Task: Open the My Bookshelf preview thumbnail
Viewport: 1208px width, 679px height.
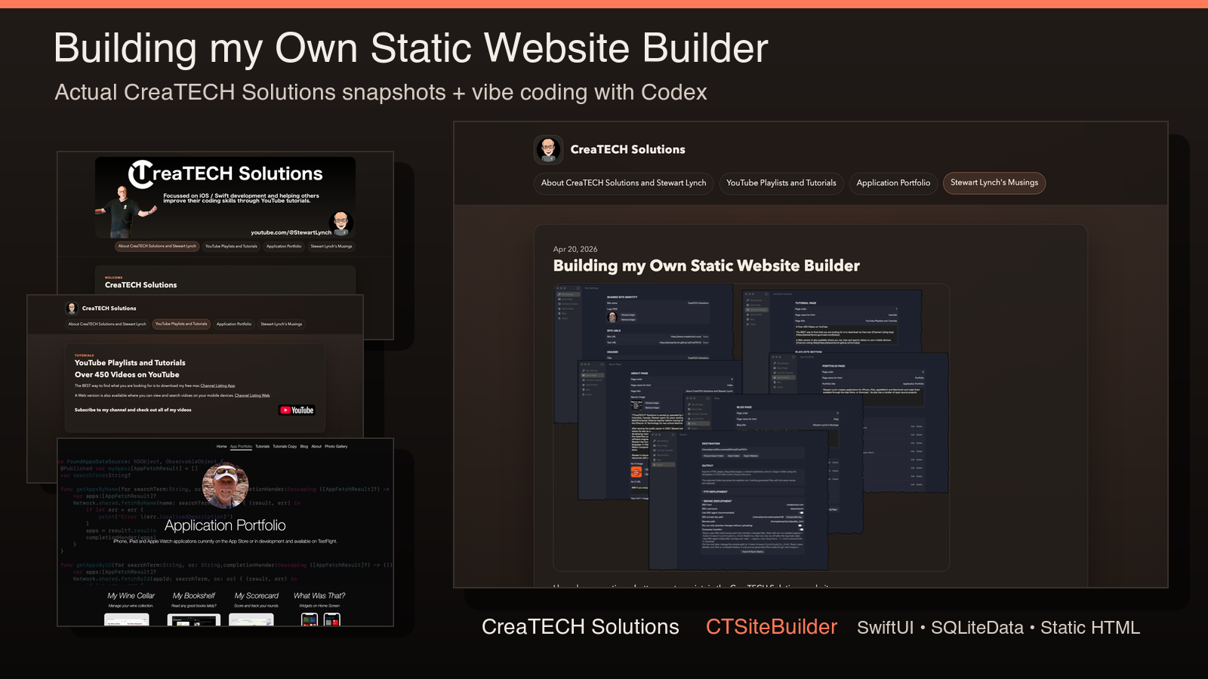Action: click(194, 620)
